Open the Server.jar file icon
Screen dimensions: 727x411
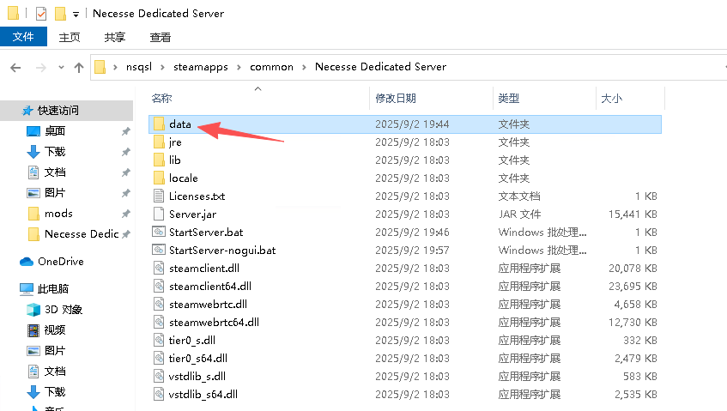159,214
